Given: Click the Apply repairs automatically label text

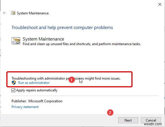Looking at the screenshot, I should point(37,90).
